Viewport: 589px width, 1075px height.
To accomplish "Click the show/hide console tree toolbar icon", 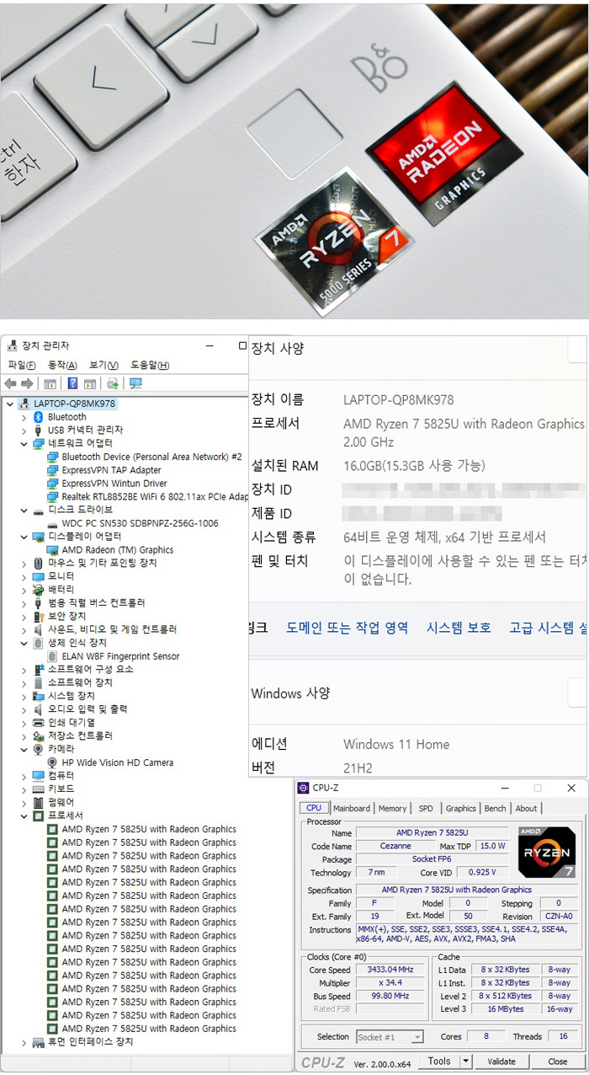I will click(x=50, y=383).
